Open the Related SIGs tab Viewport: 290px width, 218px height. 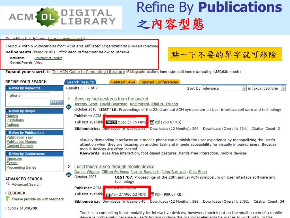pos(123,82)
